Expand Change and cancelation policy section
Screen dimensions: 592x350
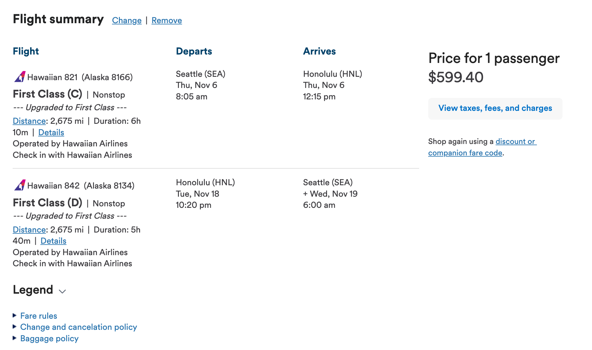[79, 327]
